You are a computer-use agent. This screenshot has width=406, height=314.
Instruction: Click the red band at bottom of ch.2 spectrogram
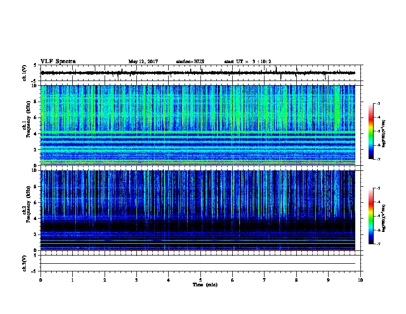click(x=198, y=249)
